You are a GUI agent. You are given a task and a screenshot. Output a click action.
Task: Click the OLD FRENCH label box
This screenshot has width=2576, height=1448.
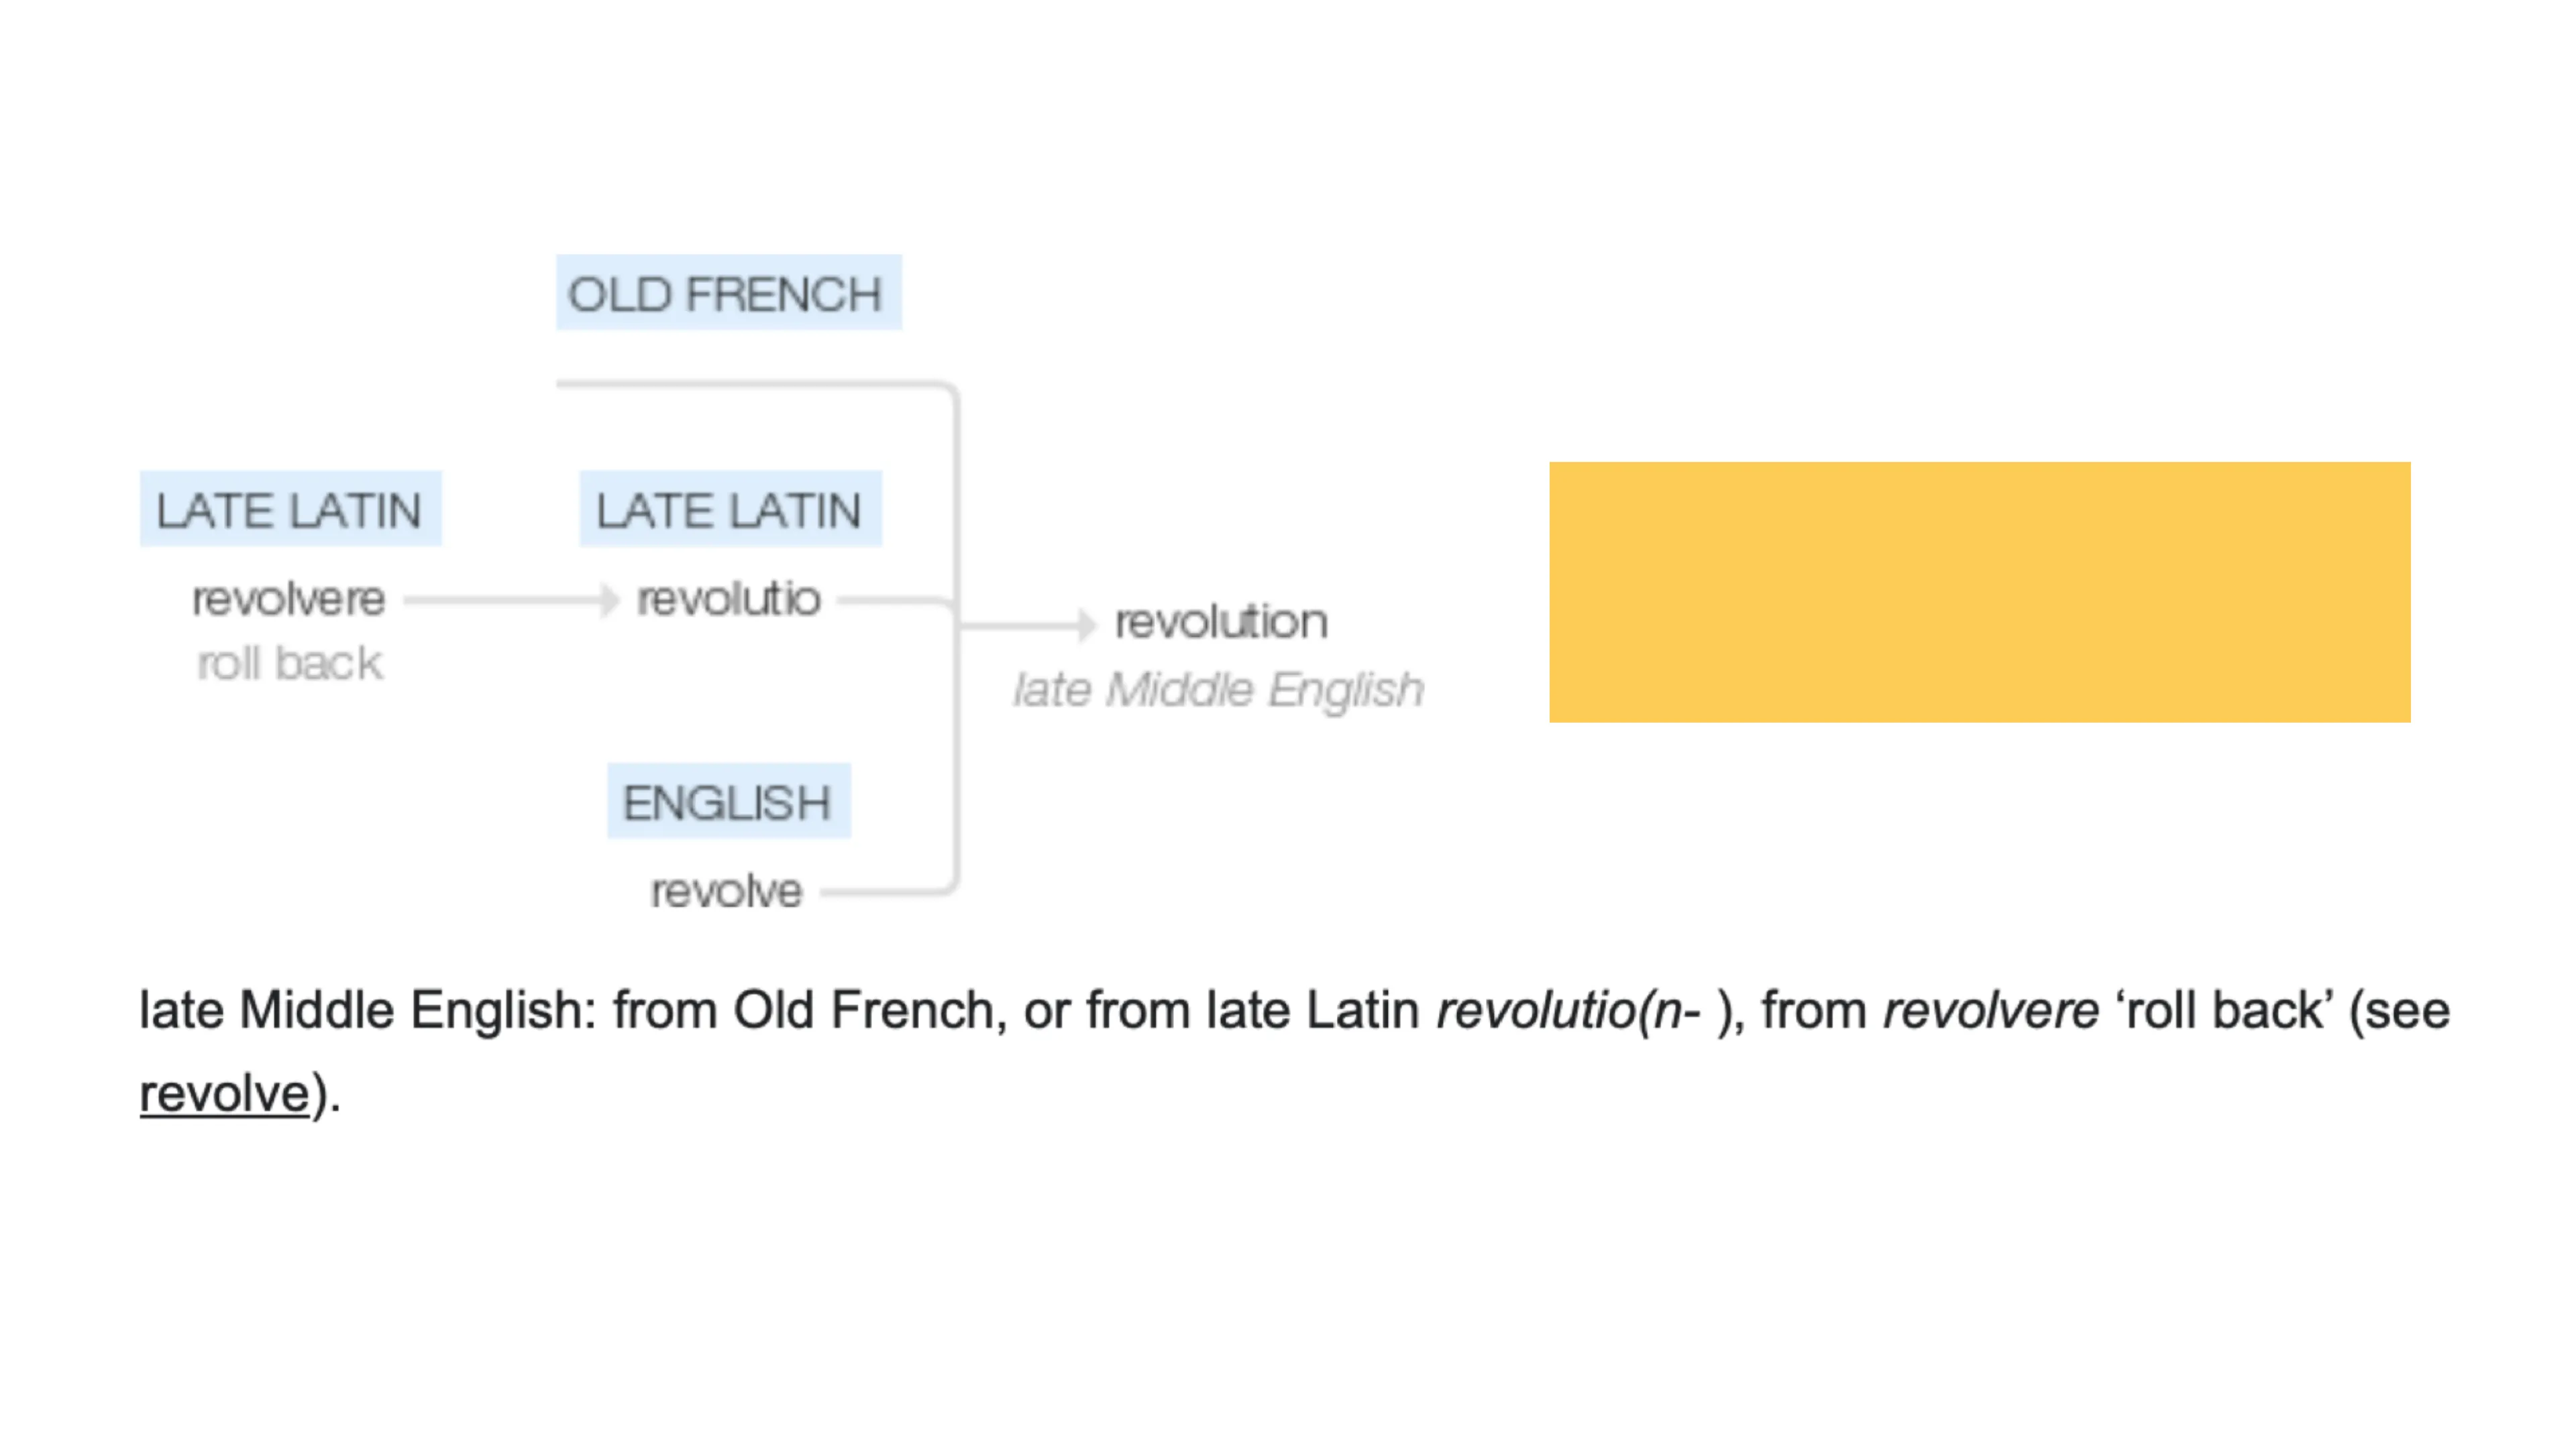pyautogui.click(x=728, y=294)
